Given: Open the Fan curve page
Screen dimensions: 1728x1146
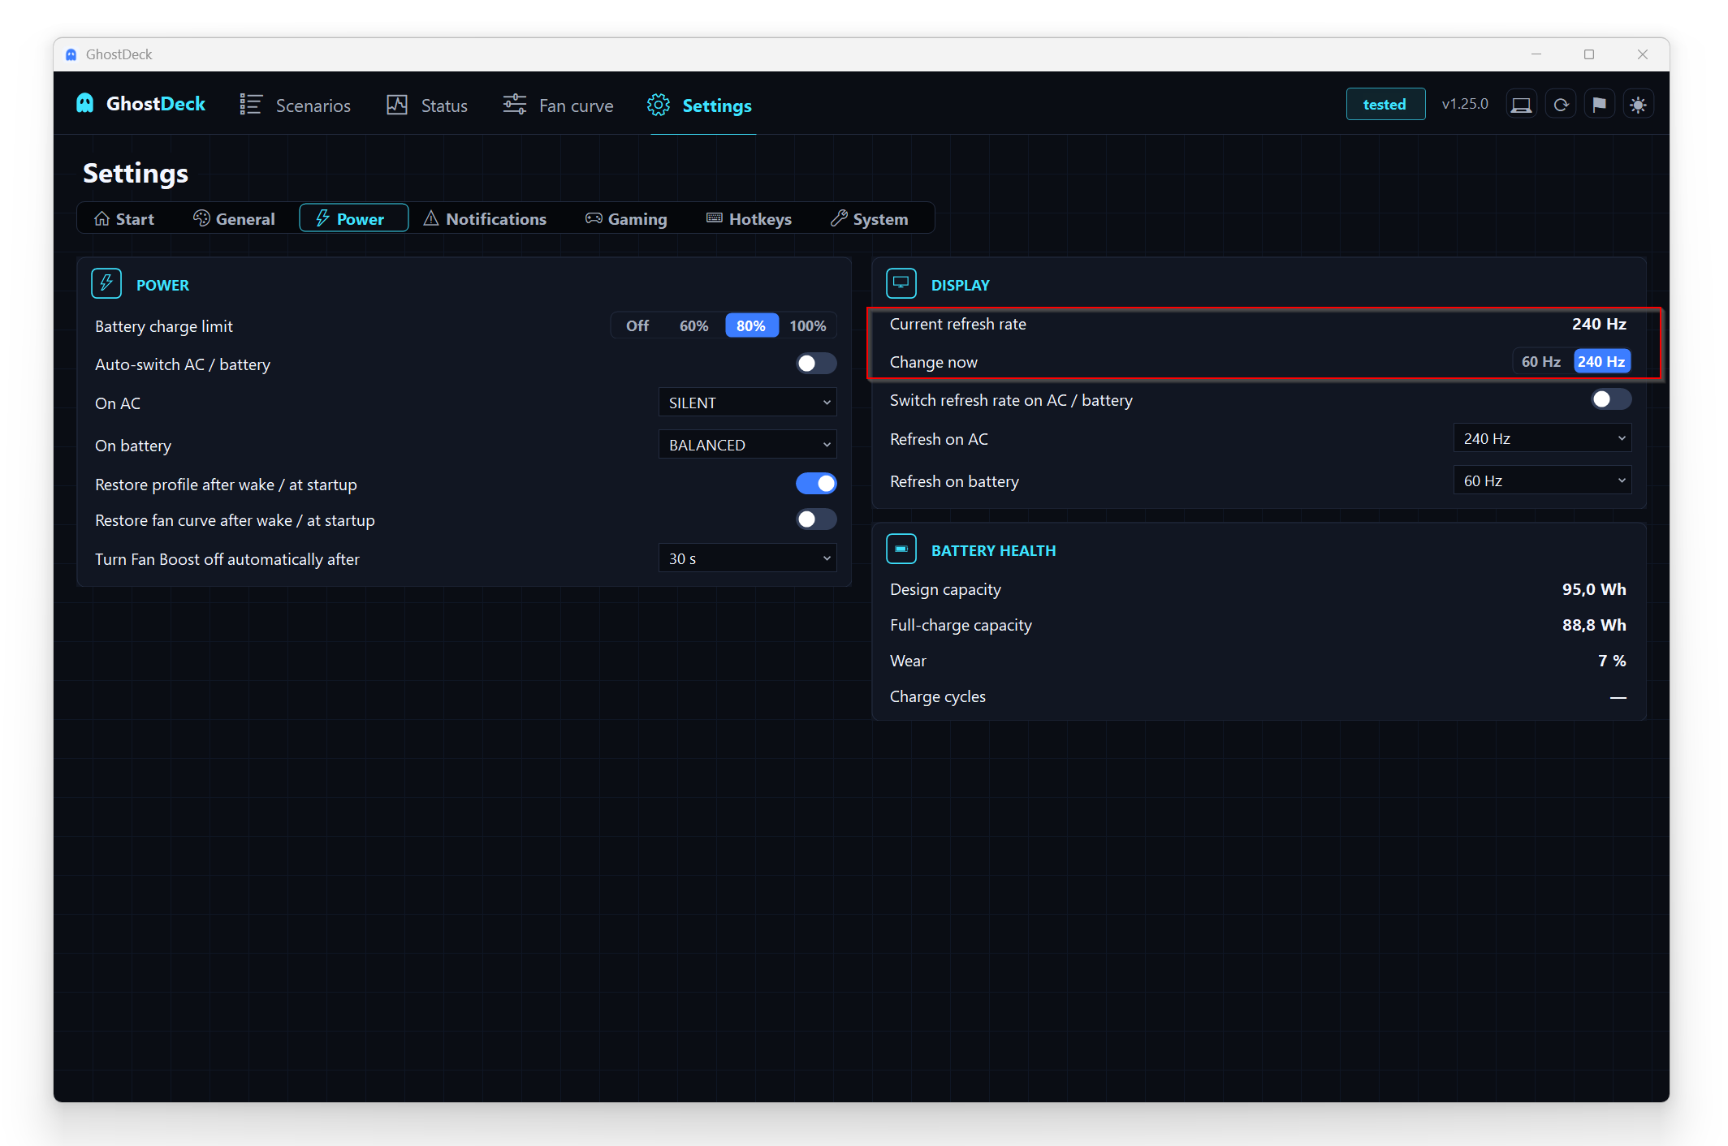Looking at the screenshot, I should click(x=559, y=106).
